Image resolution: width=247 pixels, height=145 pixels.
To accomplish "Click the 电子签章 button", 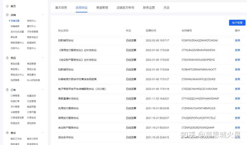I will click(237, 23).
